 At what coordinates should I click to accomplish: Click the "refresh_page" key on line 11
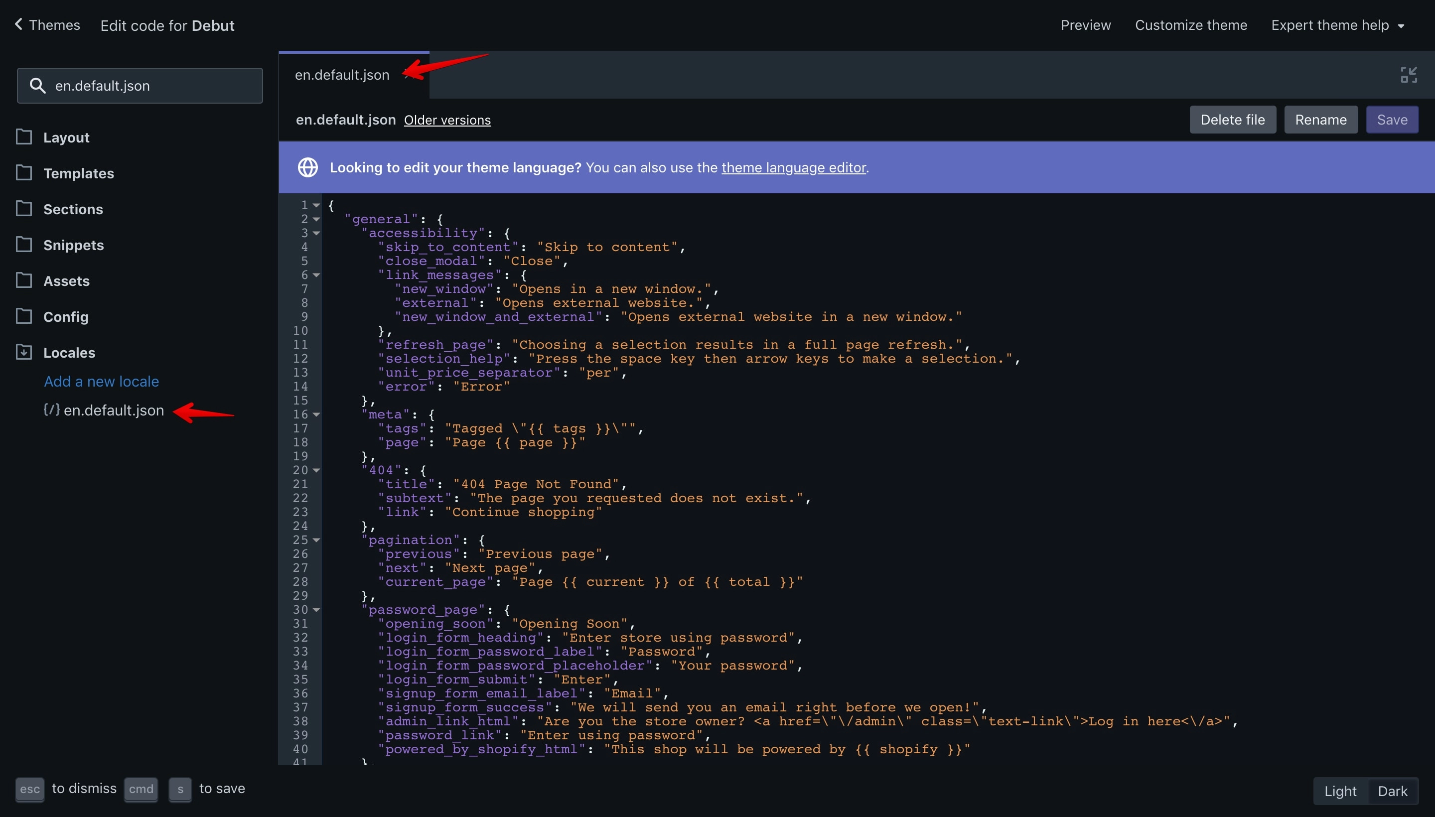[435, 345]
